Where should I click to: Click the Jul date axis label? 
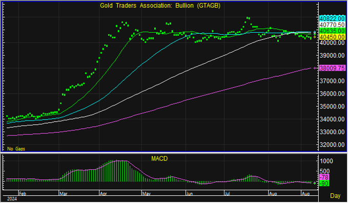[227, 194]
